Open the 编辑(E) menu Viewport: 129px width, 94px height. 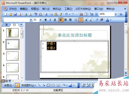coord(24,9)
